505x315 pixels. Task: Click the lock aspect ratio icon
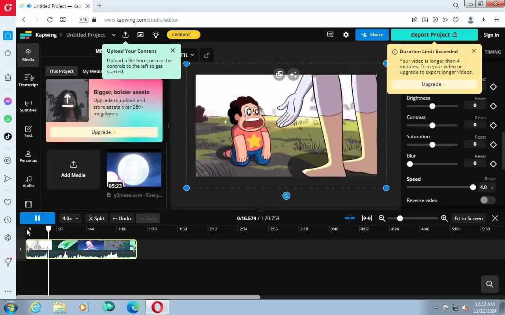tap(207, 55)
